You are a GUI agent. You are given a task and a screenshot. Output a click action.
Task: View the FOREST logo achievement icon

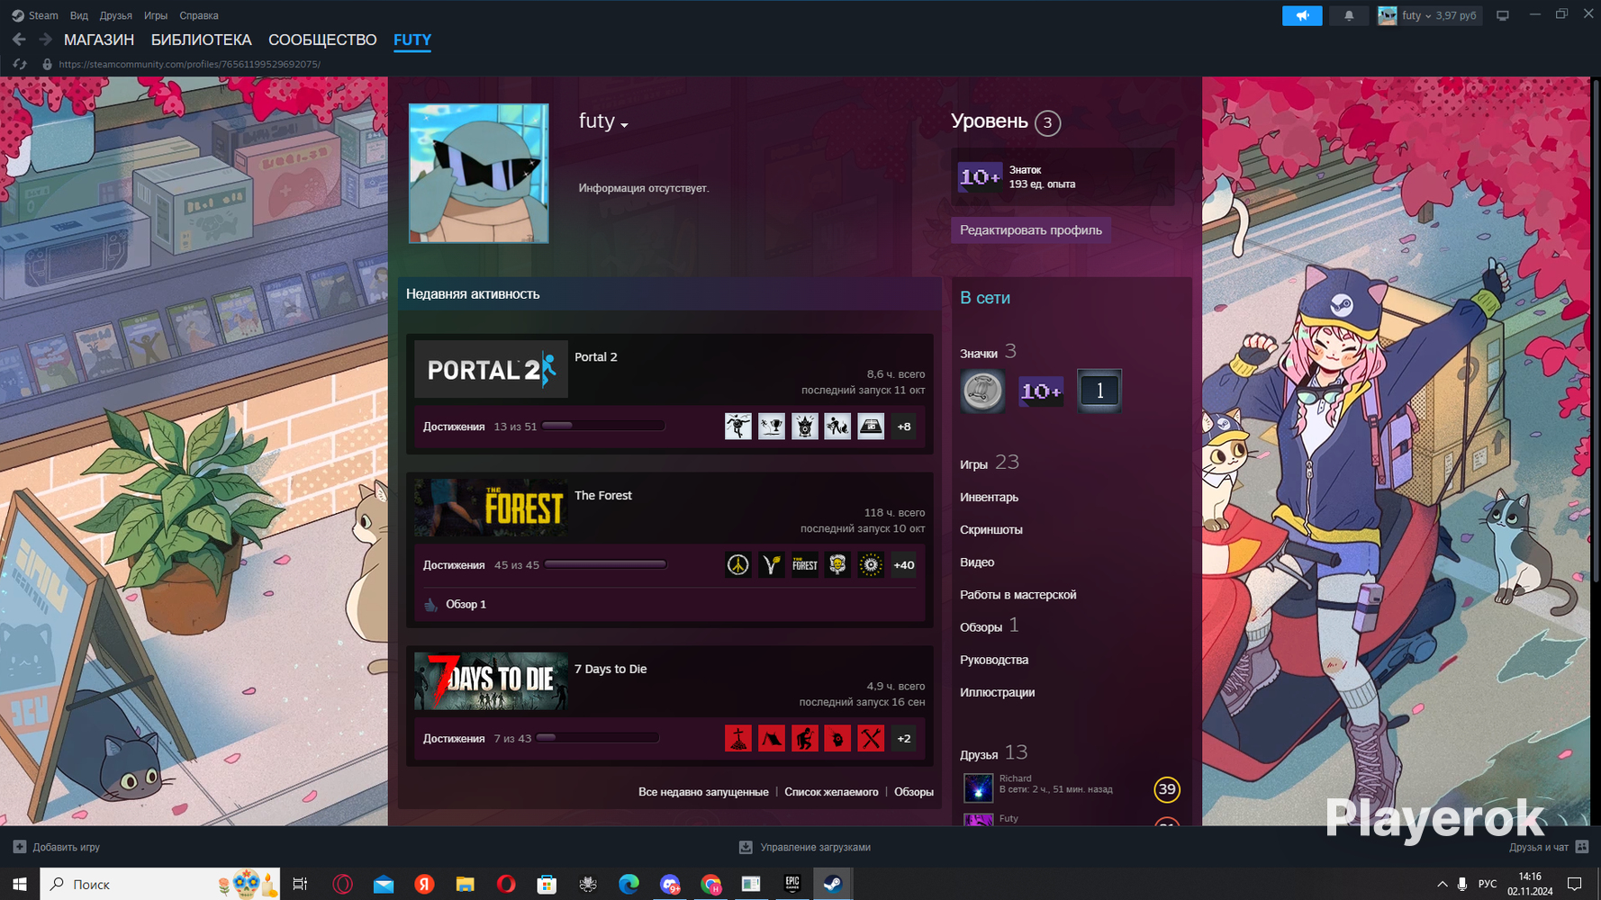click(805, 565)
